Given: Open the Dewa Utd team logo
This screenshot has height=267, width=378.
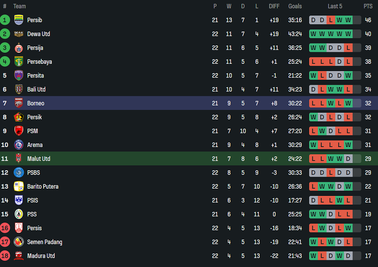Looking at the screenshot, I should [19, 34].
